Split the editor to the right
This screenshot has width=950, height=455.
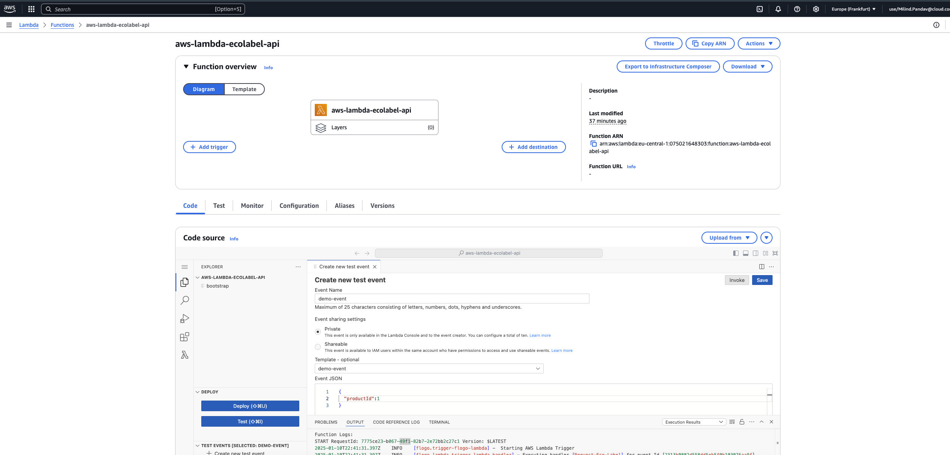pos(762,267)
